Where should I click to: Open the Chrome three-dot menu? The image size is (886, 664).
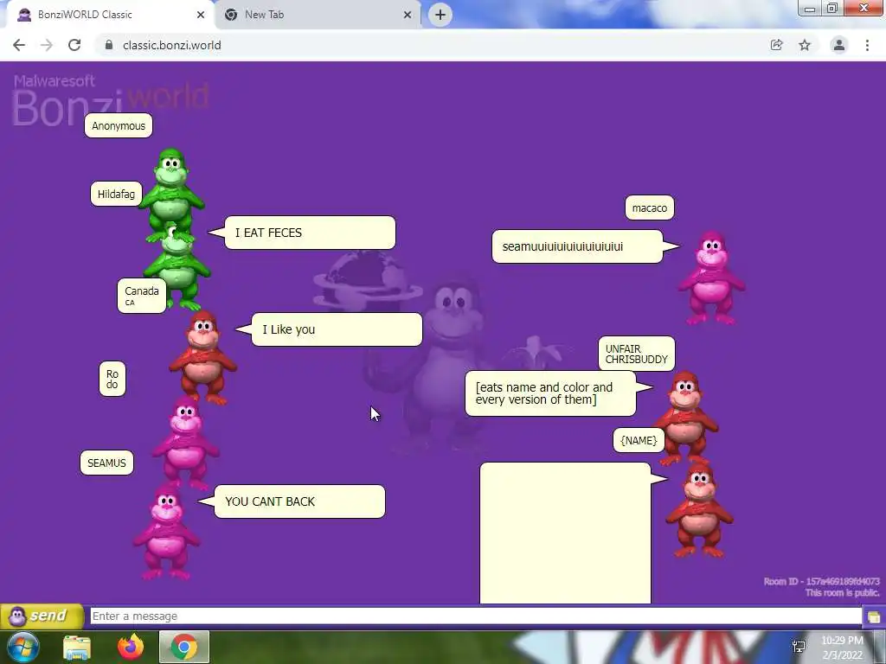(x=867, y=45)
